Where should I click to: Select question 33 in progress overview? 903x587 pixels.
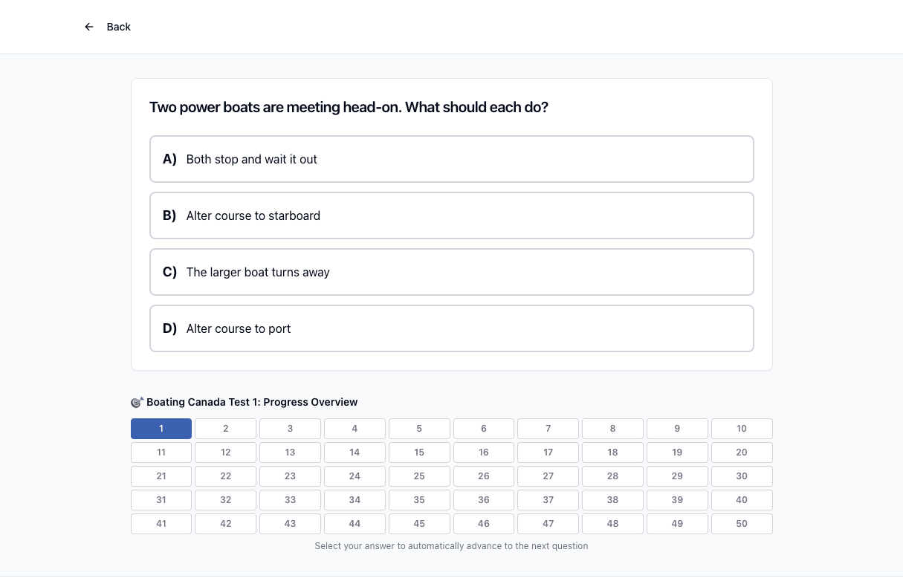pyautogui.click(x=290, y=500)
